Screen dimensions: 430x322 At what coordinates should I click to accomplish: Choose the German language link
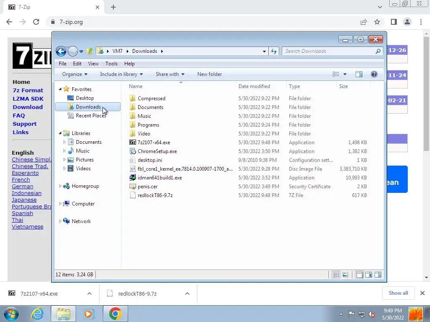[23, 187]
